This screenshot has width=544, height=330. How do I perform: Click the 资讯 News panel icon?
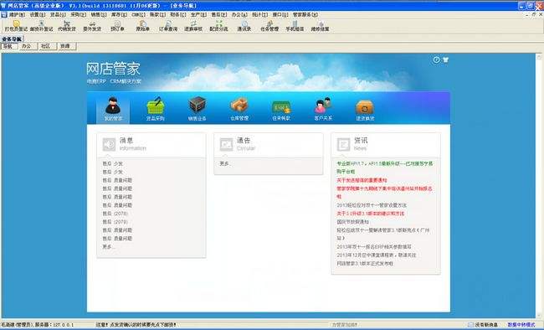coord(343,144)
